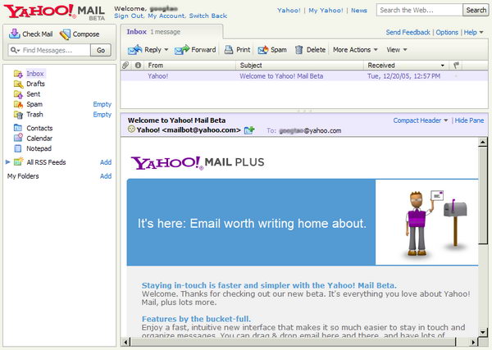This screenshot has width=492, height=350.
Task: Sort messages by Received column
Action: pyautogui.click(x=381, y=65)
